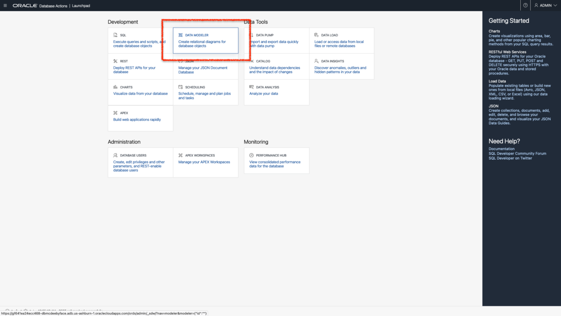Click the Scheduling icon

[x=180, y=87]
